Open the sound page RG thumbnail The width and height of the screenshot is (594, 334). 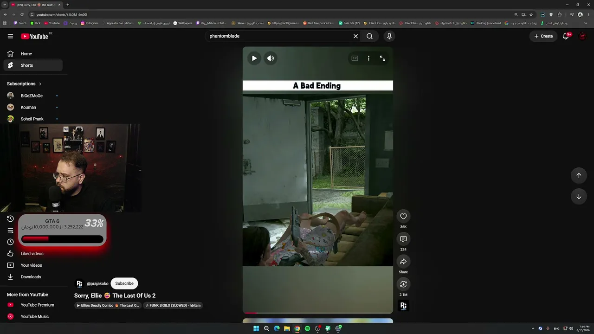(x=403, y=306)
